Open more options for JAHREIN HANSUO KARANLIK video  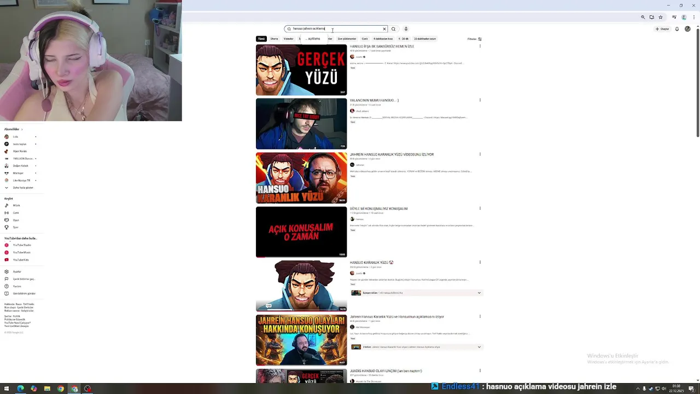pos(480,154)
